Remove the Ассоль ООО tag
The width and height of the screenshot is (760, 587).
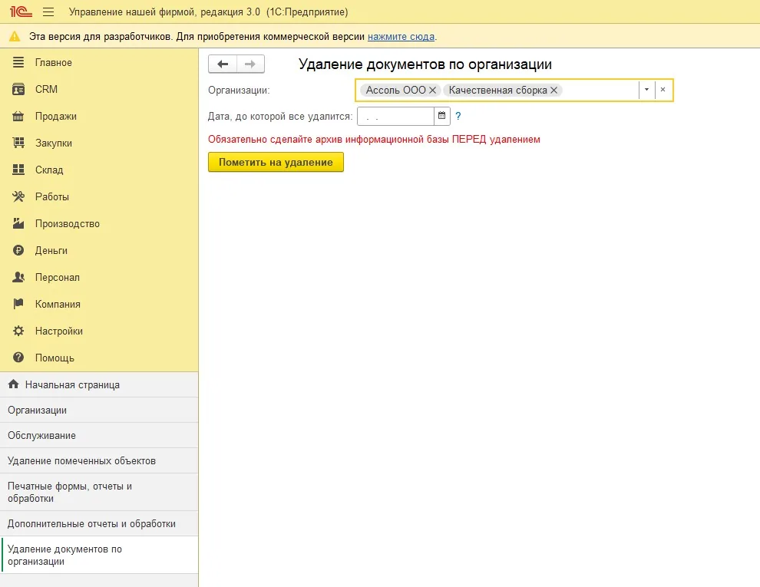click(x=432, y=90)
